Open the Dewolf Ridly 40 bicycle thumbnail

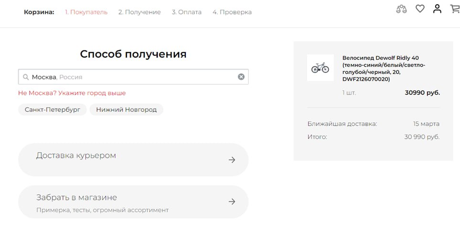321,68
